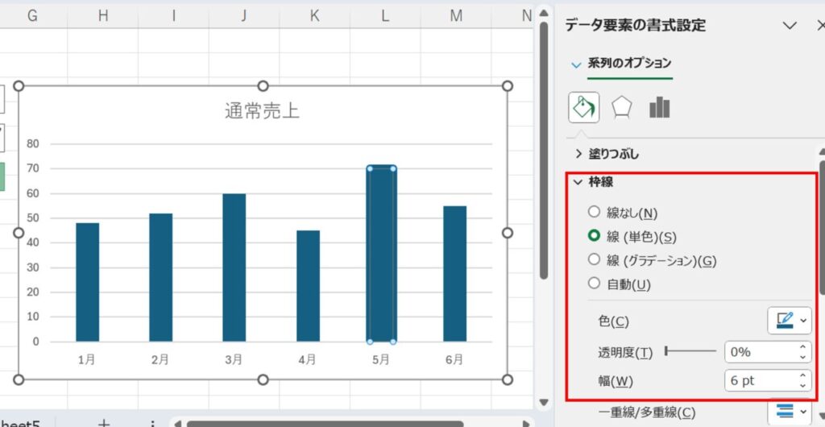Select the 3月 bar in the chart
This screenshot has width=825, height=427.
coord(234,267)
